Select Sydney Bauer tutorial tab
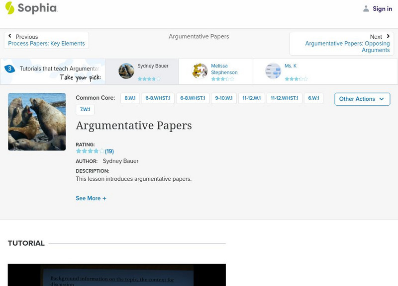This screenshot has height=286, width=398. click(142, 71)
